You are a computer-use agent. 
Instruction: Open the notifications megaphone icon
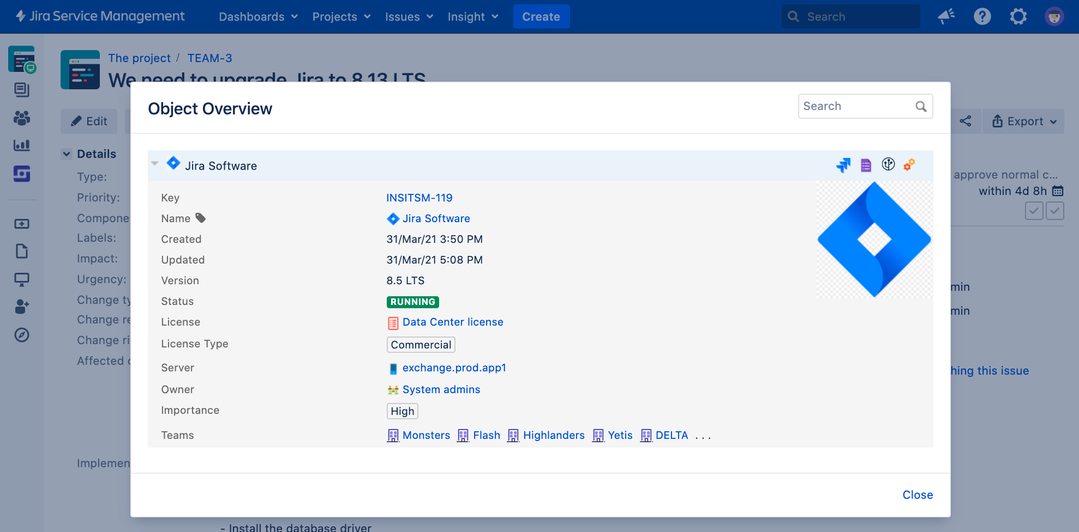(x=946, y=16)
